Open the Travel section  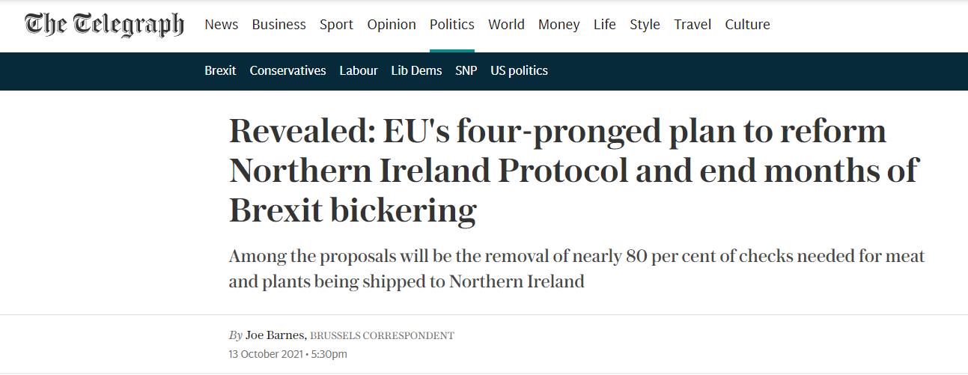click(x=692, y=25)
